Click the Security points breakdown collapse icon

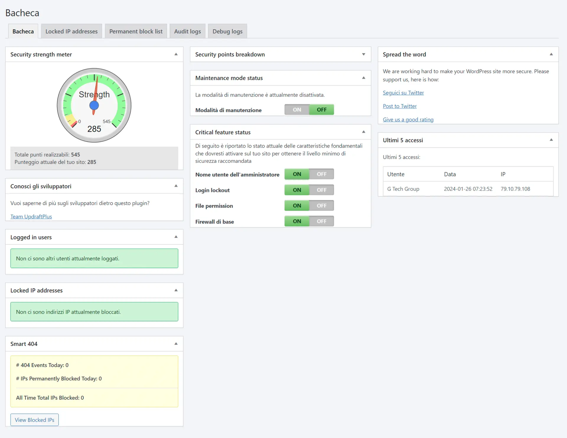point(364,54)
